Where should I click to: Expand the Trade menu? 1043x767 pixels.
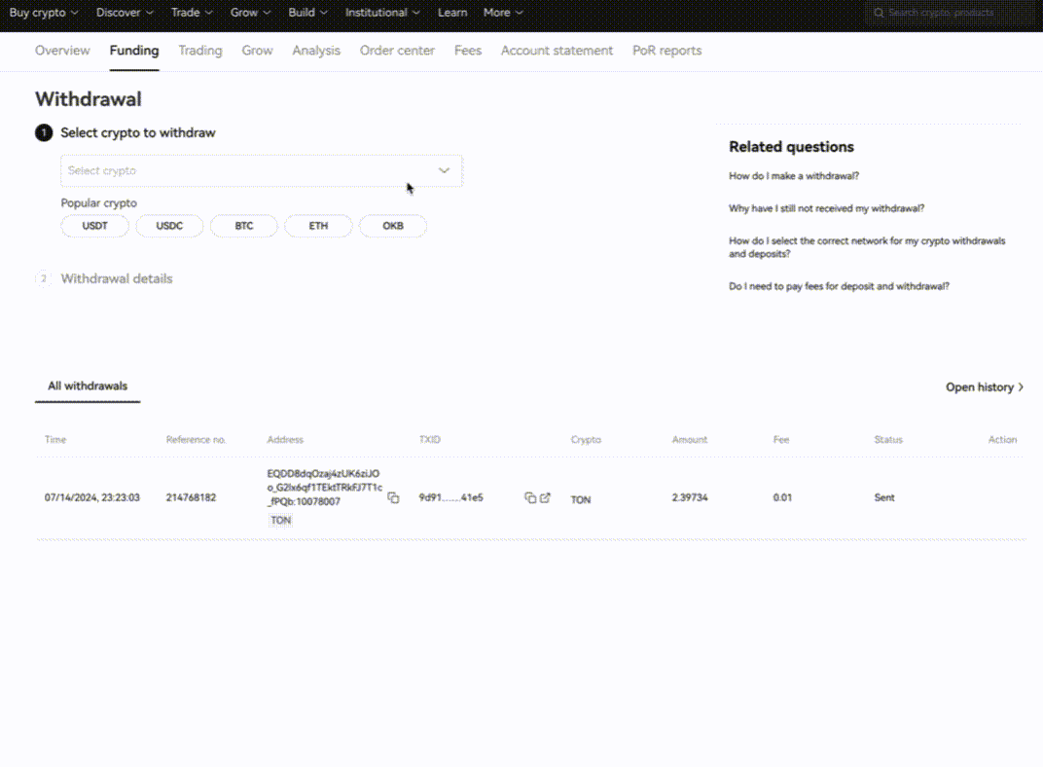coord(192,13)
